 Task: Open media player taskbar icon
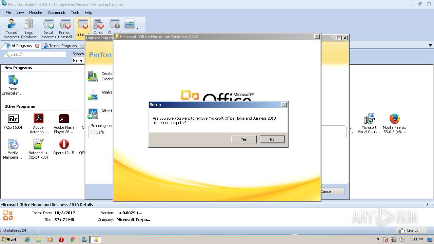[50, 240]
